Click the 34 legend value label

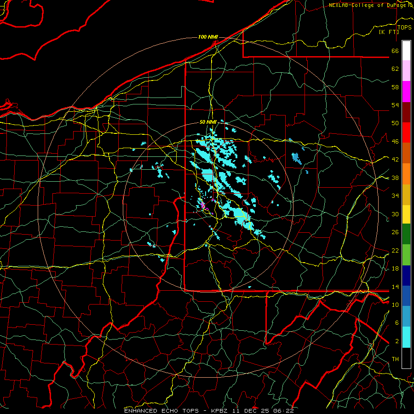pos(395,195)
